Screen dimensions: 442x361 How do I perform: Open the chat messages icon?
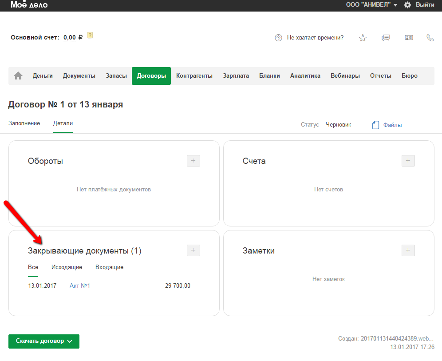coord(386,38)
